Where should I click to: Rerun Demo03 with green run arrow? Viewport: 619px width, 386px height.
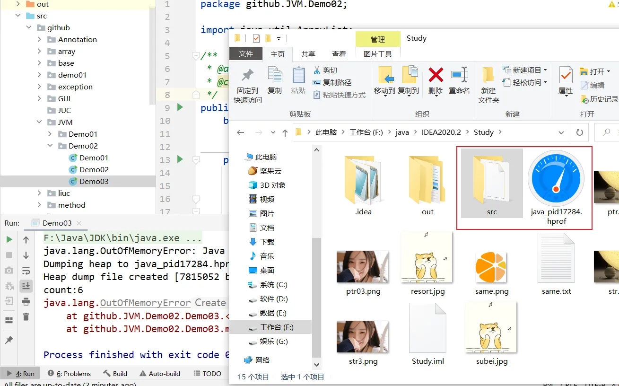tap(9, 240)
